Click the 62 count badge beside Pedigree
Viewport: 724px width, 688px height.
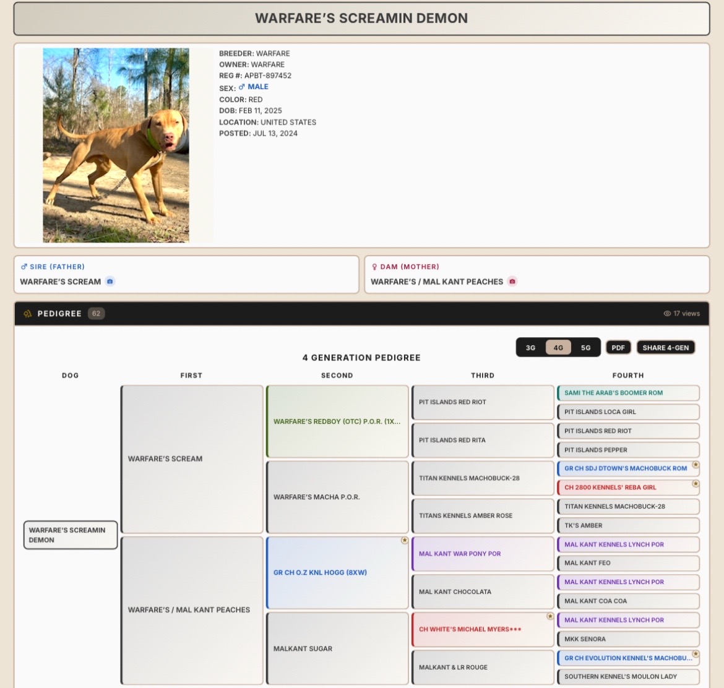(96, 314)
